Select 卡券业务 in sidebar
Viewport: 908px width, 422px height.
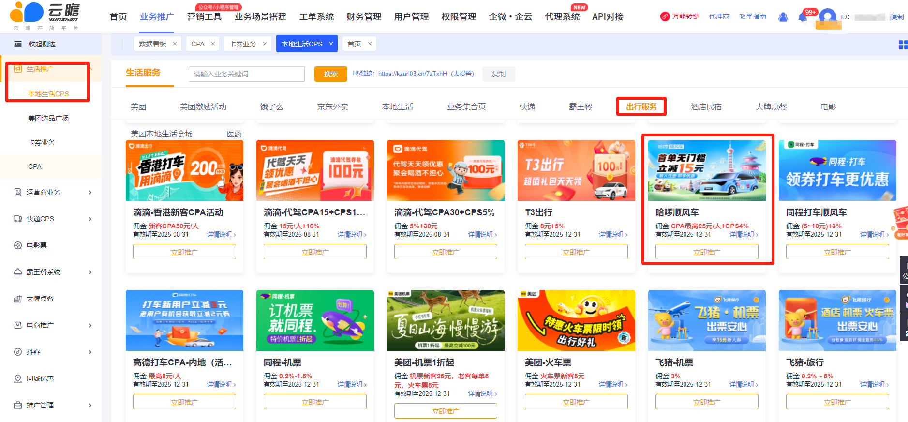[x=42, y=142]
